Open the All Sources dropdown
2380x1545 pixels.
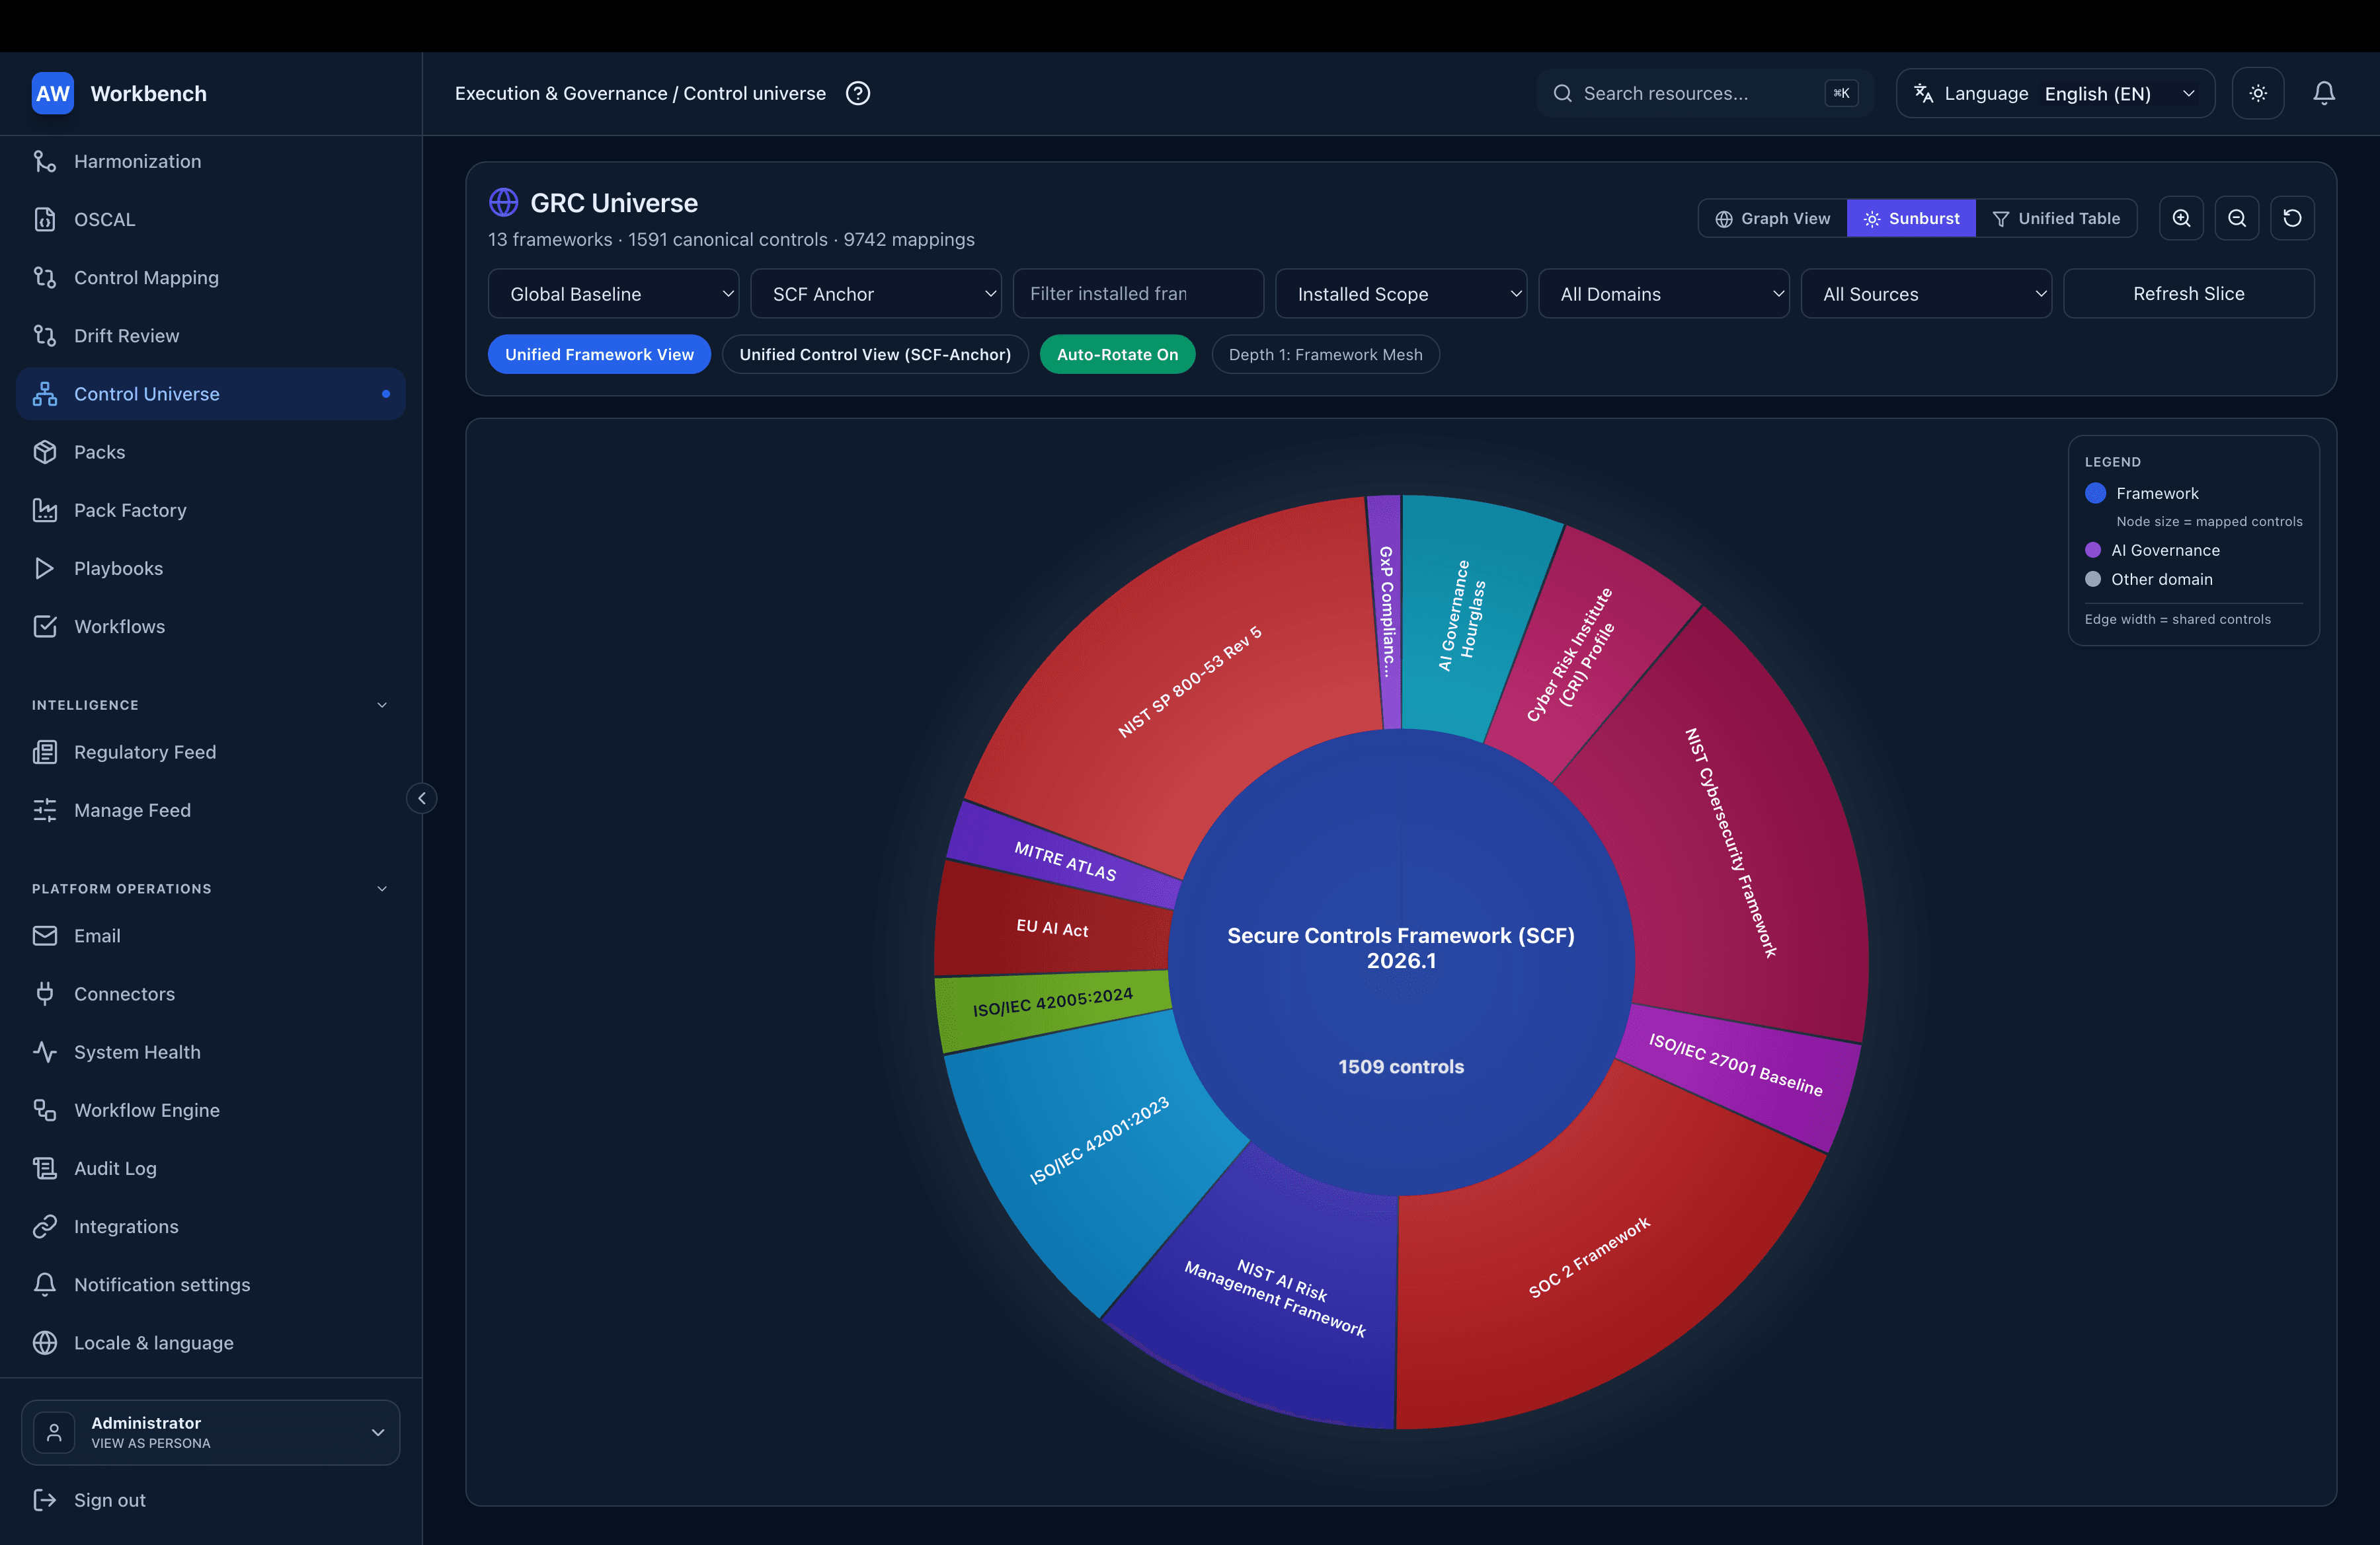(1926, 294)
